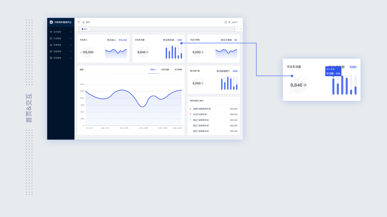Select the 月收入 trend tab
Screen dimensions: 387x217
tap(153, 70)
